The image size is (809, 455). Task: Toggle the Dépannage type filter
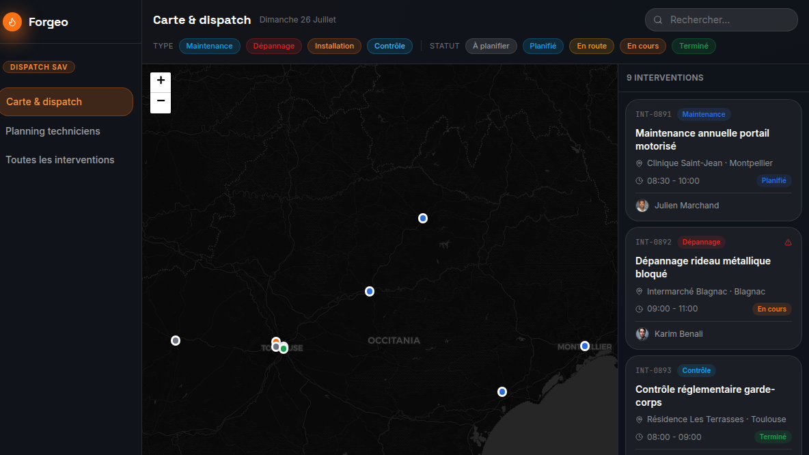(274, 46)
